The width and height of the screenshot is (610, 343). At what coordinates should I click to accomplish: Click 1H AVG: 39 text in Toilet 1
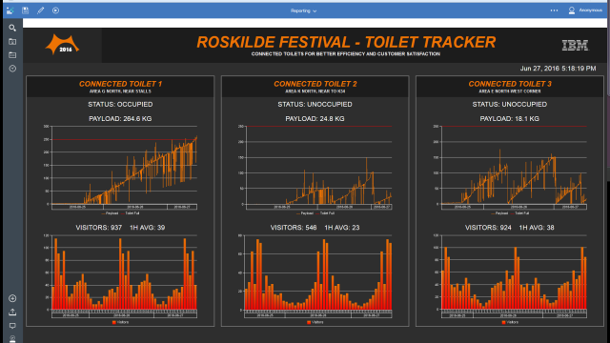pyautogui.click(x=147, y=228)
